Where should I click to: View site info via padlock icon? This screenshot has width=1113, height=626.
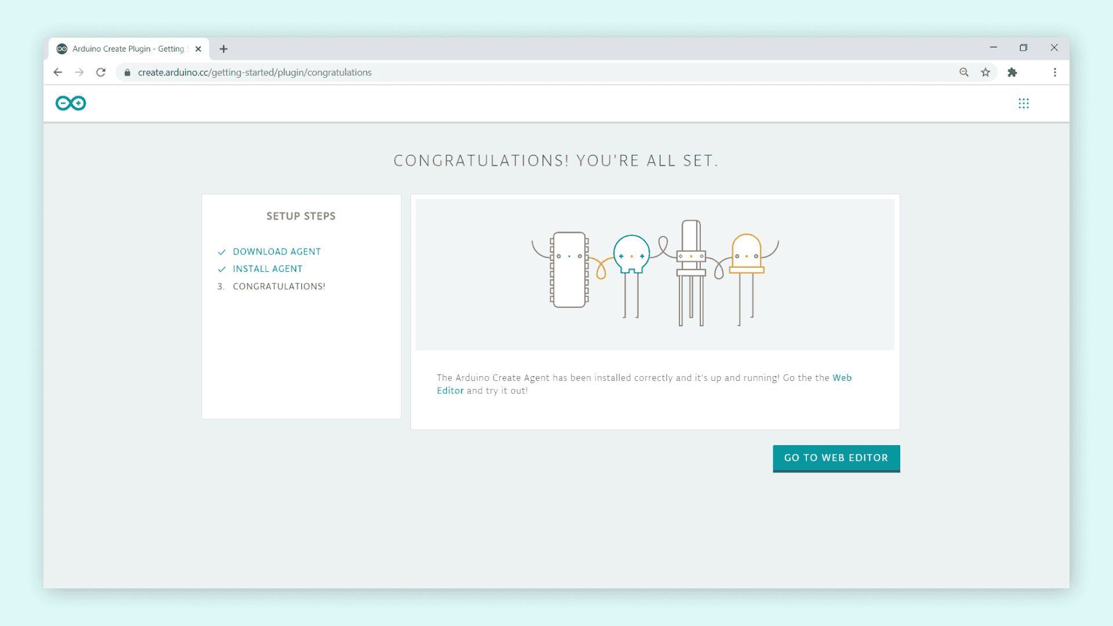pyautogui.click(x=128, y=72)
